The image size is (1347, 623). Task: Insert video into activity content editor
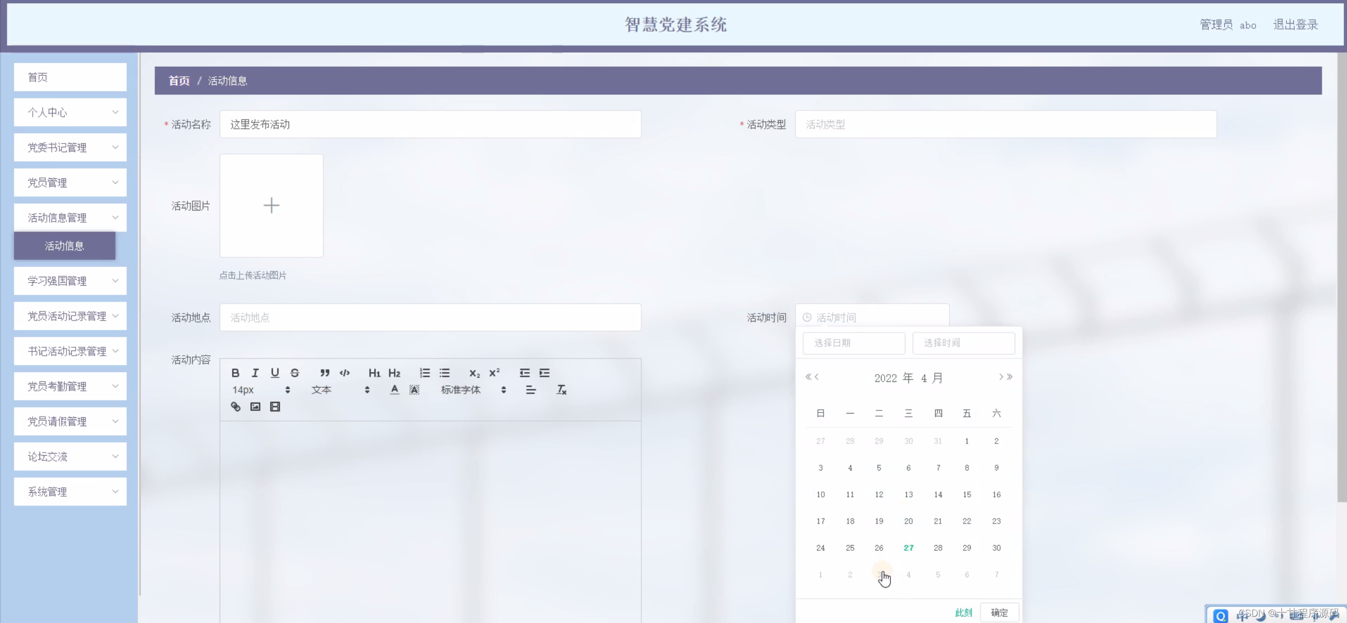[x=275, y=406]
